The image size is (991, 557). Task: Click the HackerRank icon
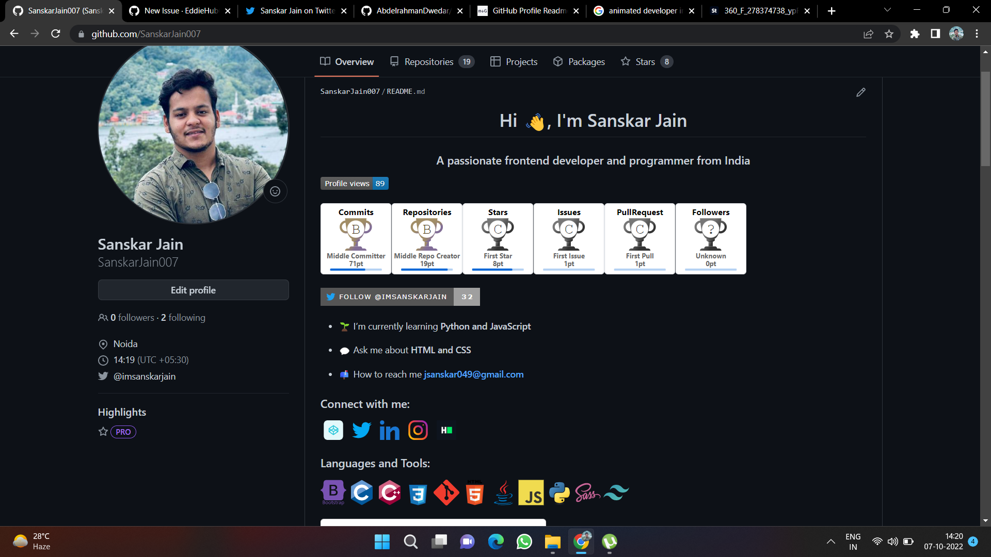pyautogui.click(x=446, y=430)
